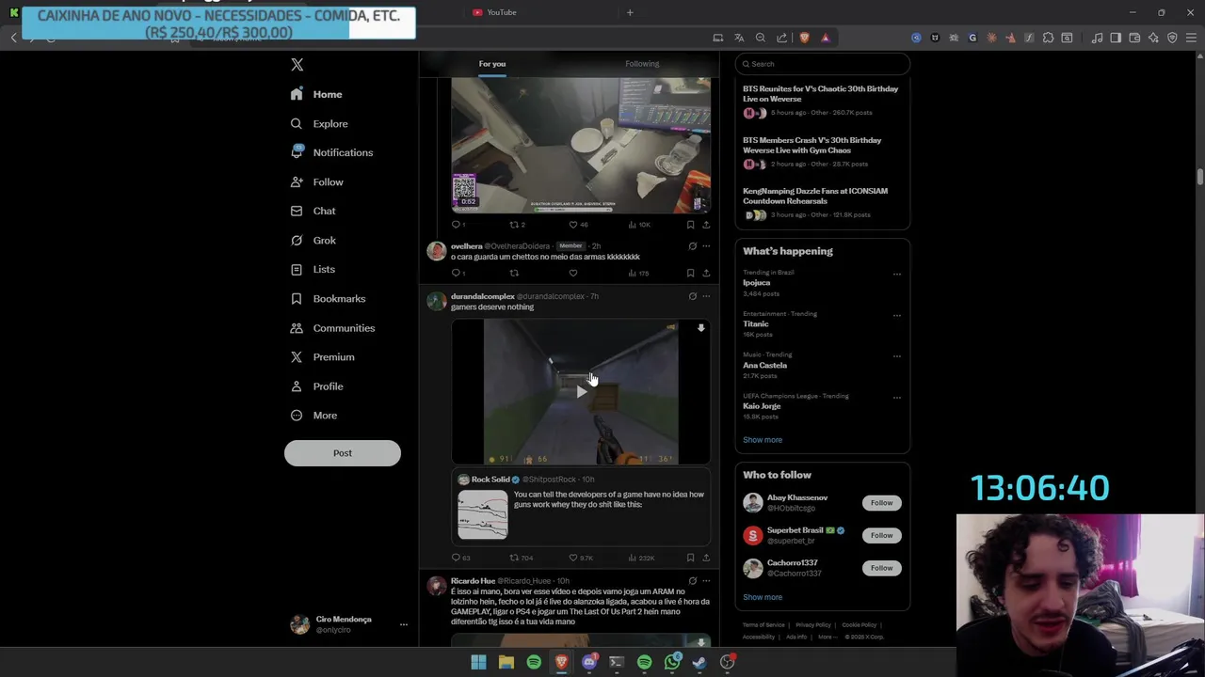Play the durandalcomplex video
Image resolution: width=1205 pixels, height=677 pixels.
click(581, 392)
